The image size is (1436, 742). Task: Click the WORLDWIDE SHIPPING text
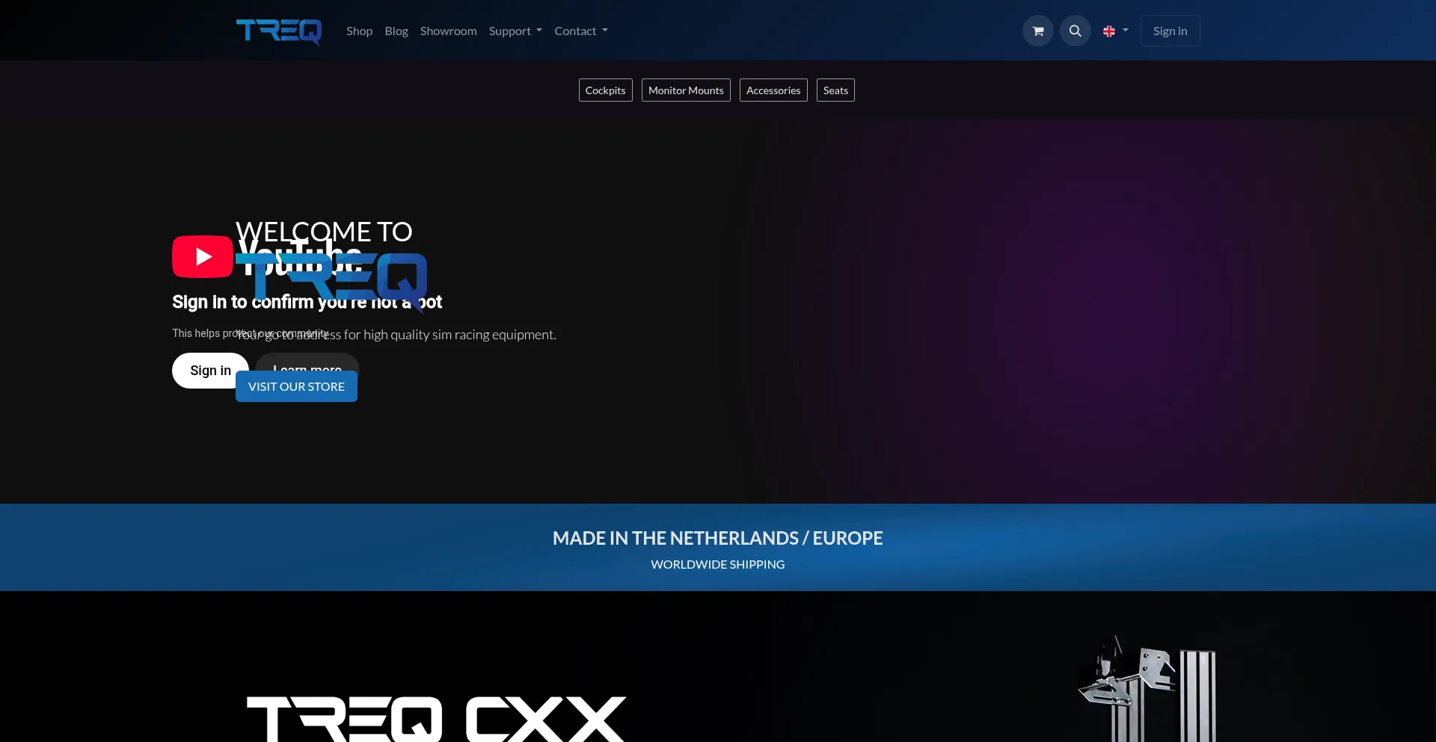(718, 564)
